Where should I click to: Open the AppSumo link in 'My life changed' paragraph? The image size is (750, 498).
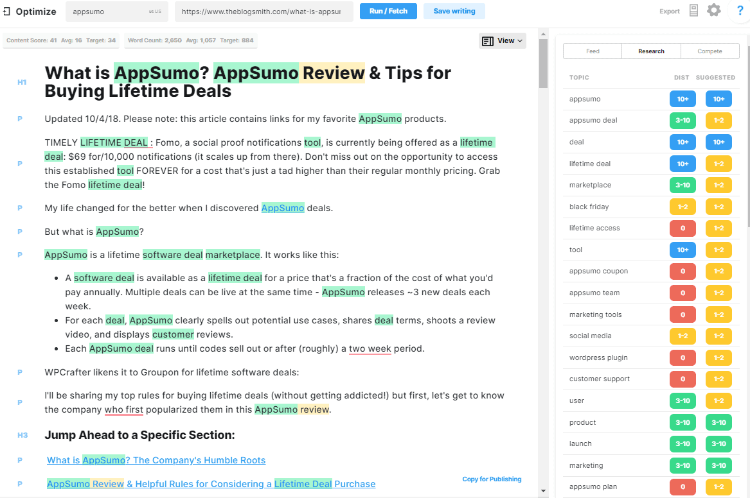tap(283, 208)
